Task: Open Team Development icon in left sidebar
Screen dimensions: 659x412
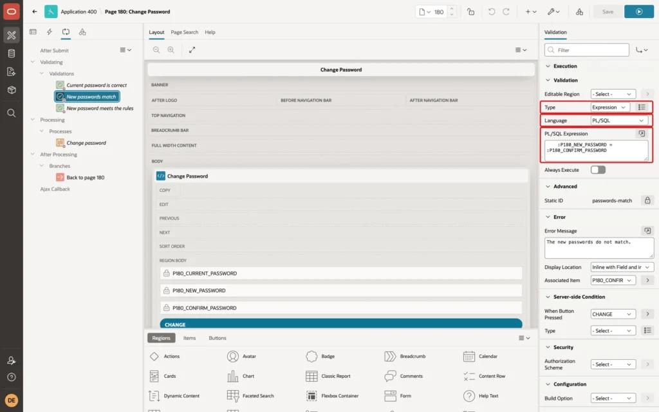Action: click(12, 71)
